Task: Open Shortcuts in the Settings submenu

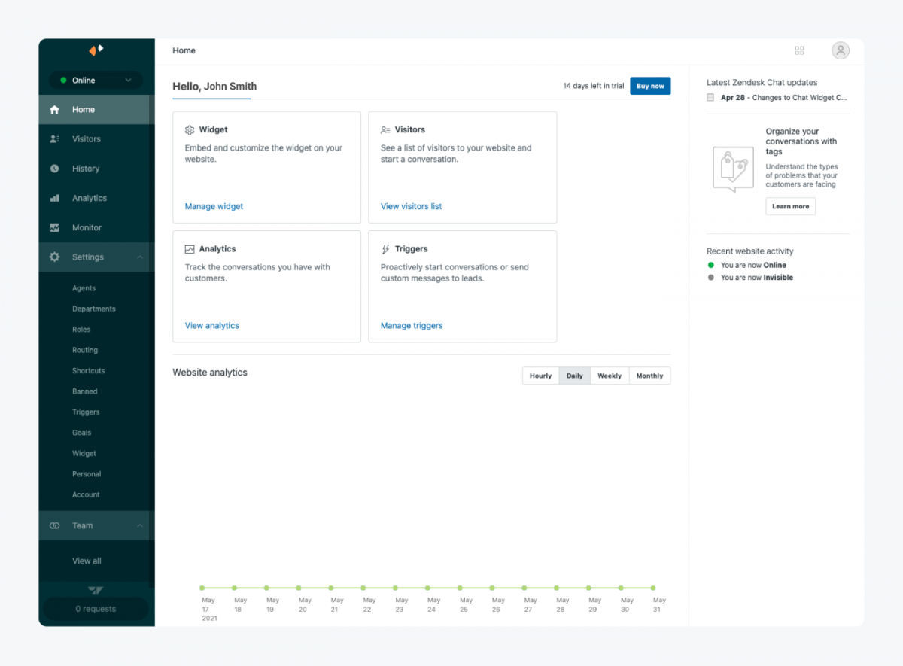Action: (89, 371)
